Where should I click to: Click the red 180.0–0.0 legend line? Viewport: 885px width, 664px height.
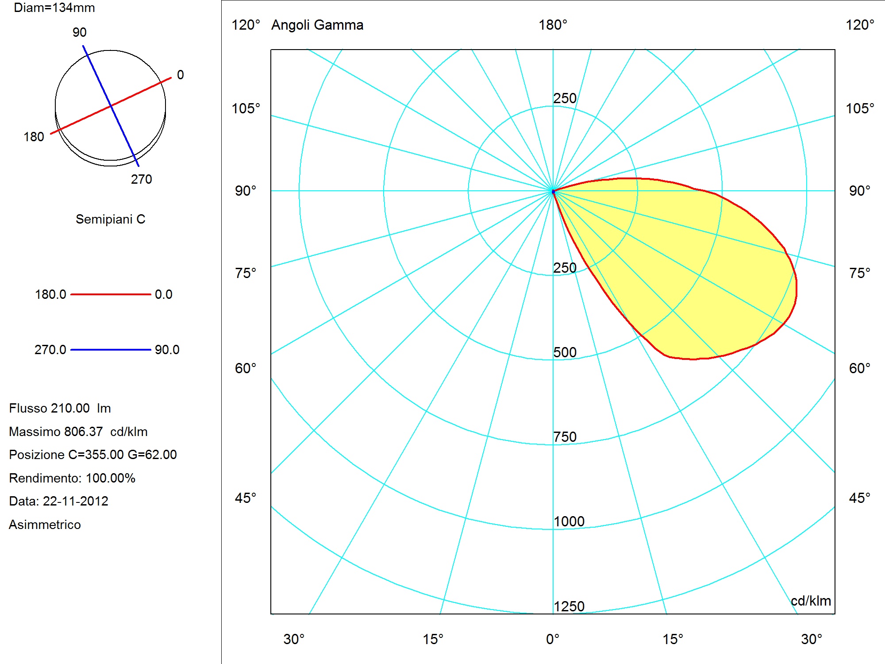[x=111, y=294]
